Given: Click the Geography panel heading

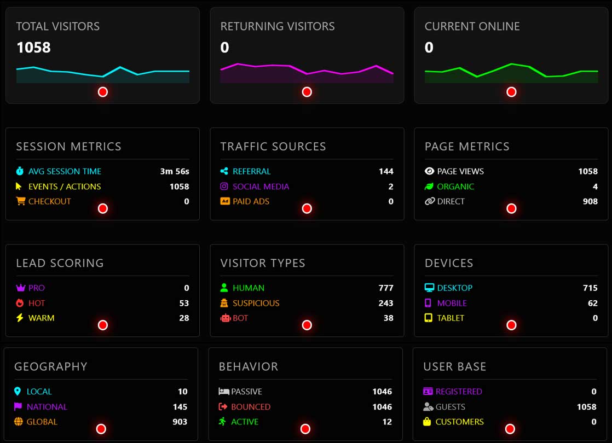Looking at the screenshot, I should [x=51, y=366].
